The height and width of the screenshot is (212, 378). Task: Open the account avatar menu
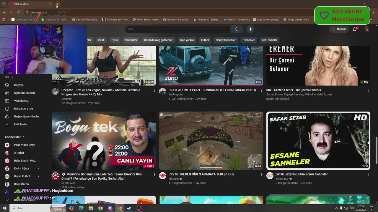[366, 29]
